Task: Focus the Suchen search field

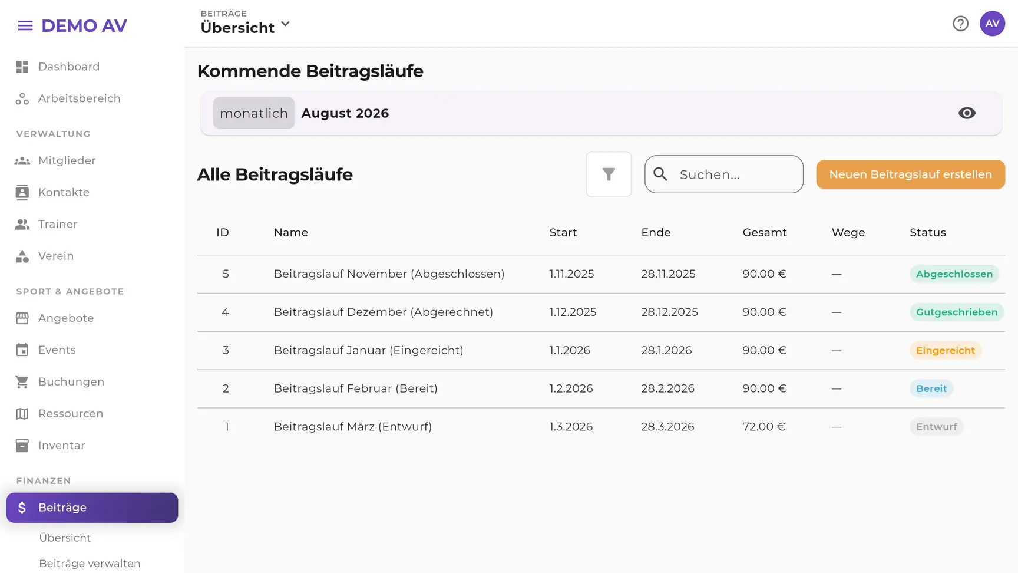Action: 724,174
